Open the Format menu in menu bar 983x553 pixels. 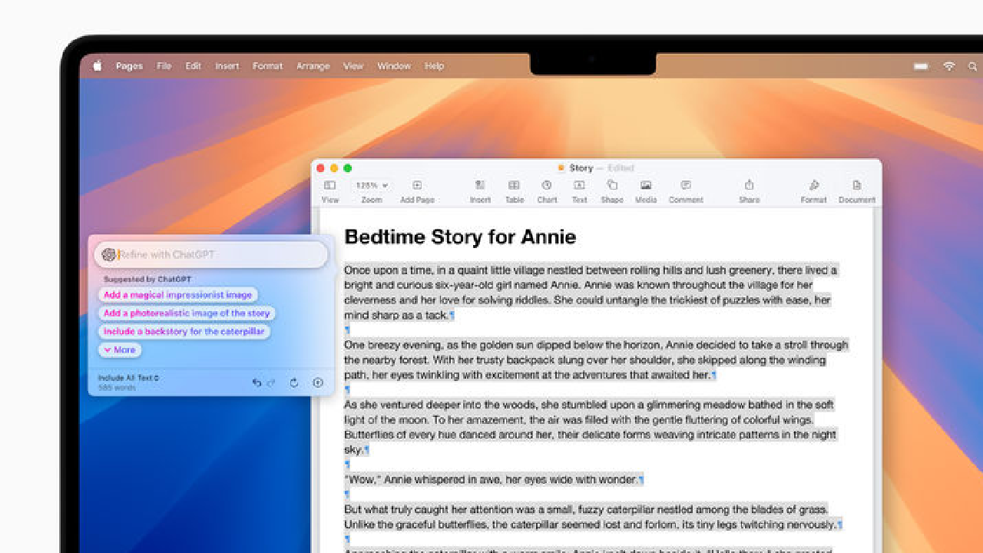268,66
